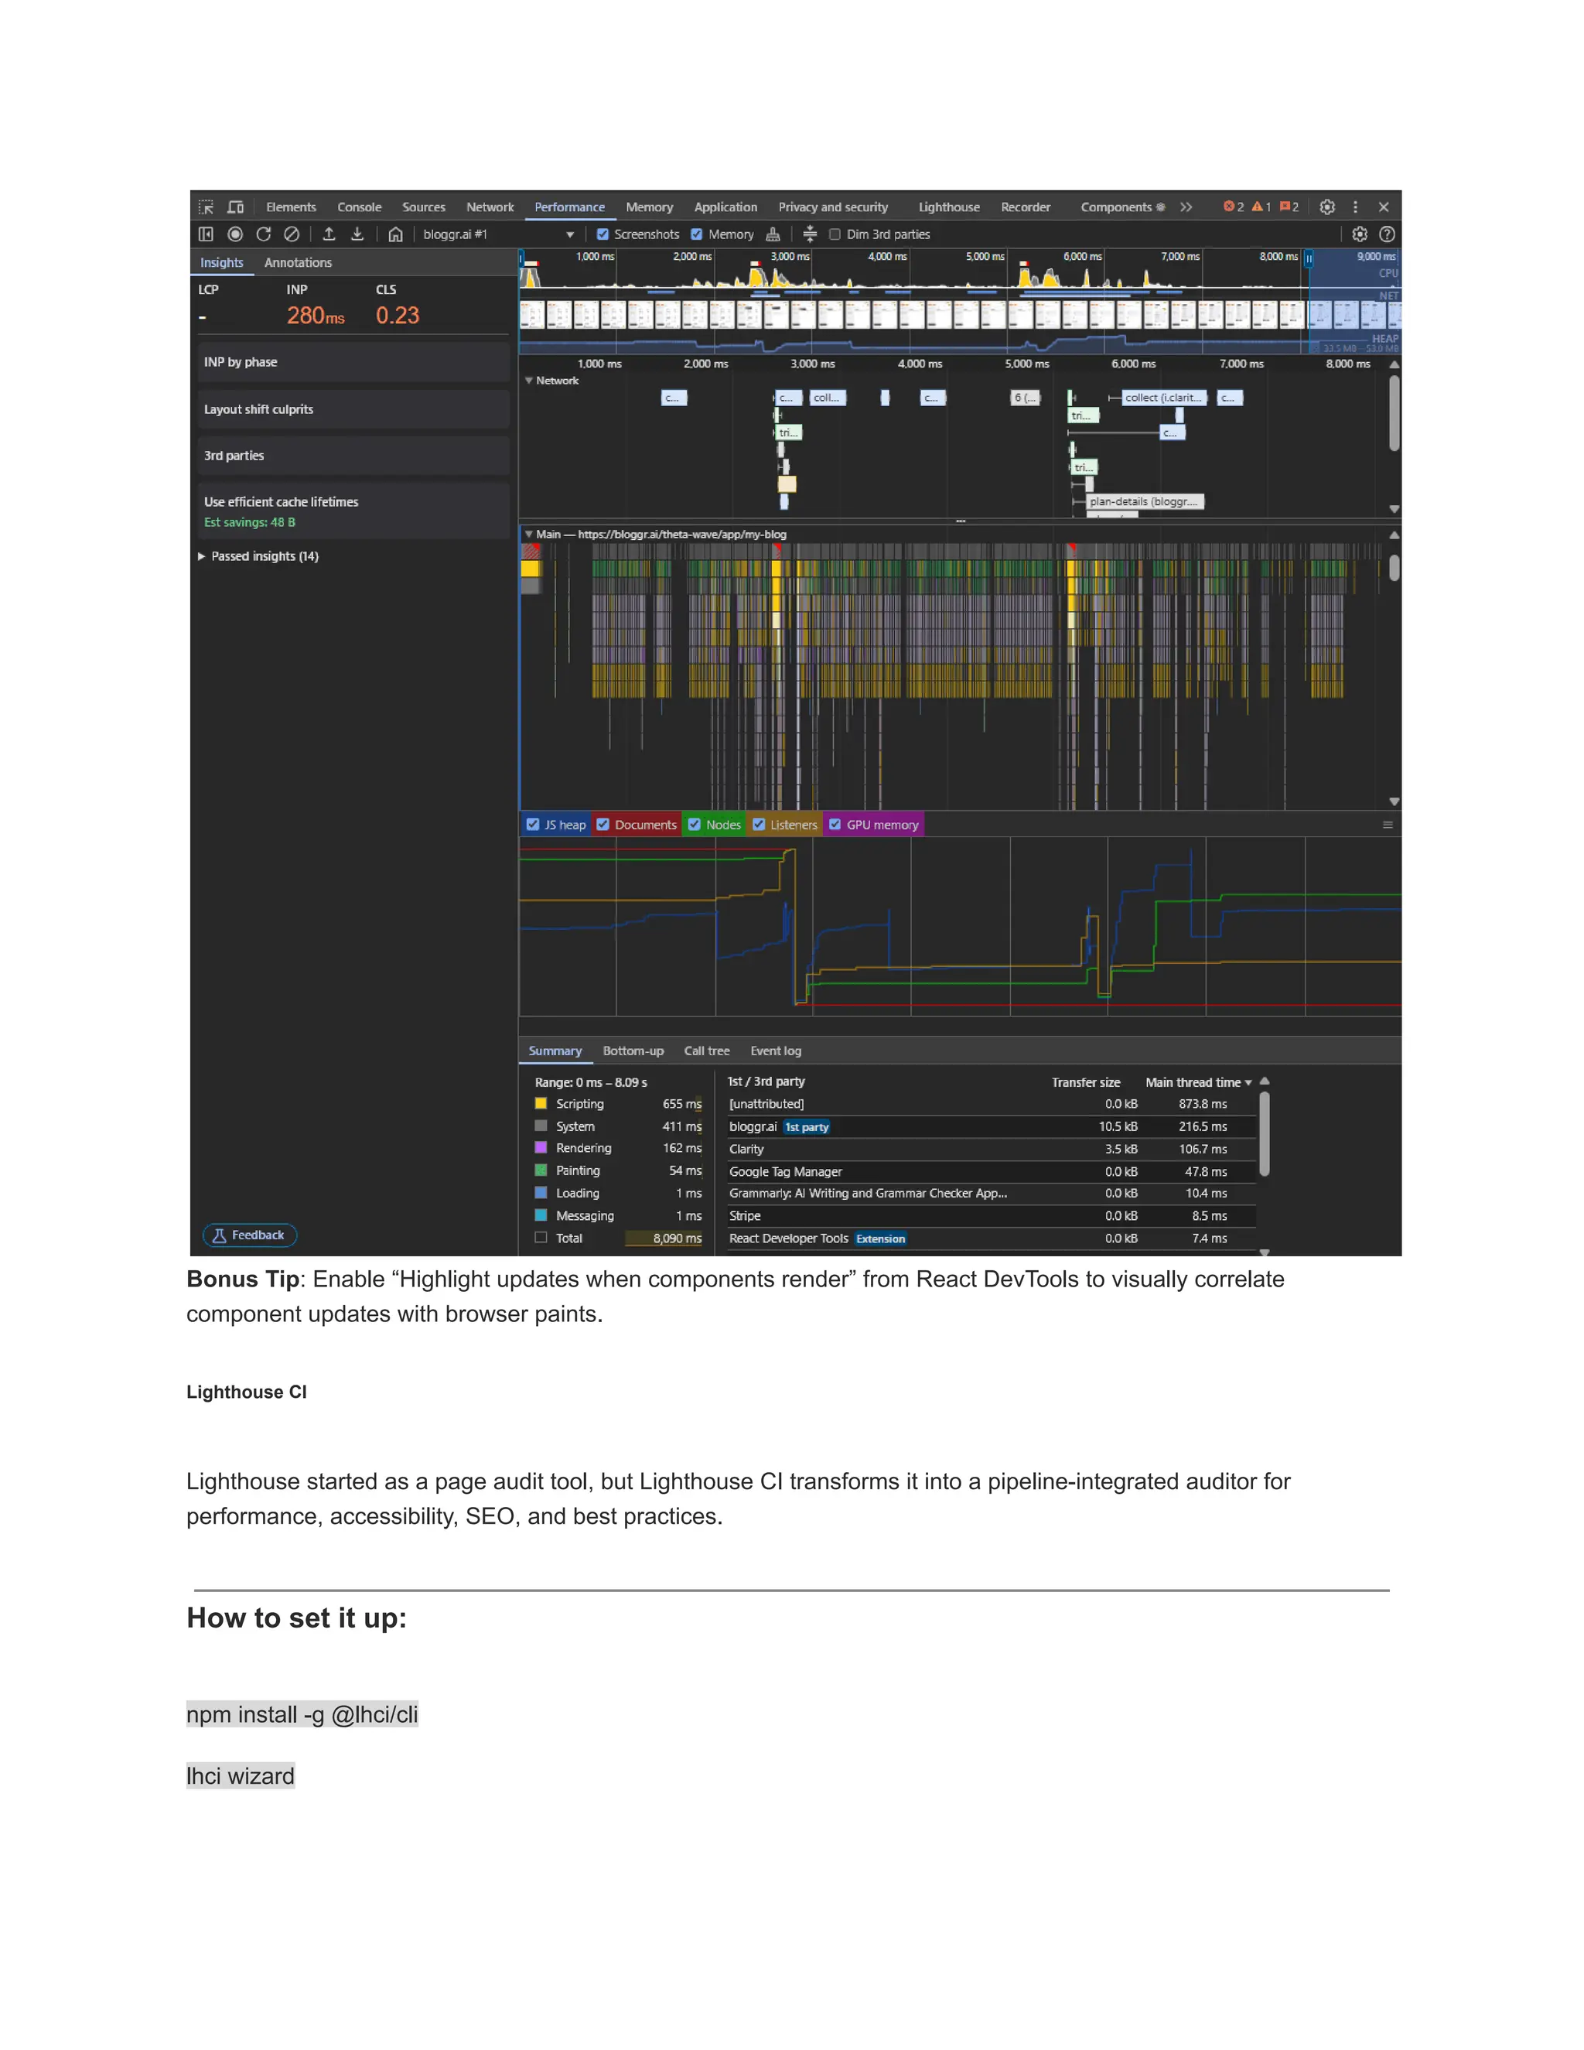The width and height of the screenshot is (1584, 2050).
Task: Grab the timeline overview right handle
Action: [x=1308, y=258]
